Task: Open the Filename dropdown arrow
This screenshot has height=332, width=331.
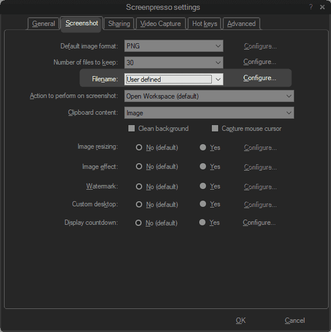Action: [218, 80]
